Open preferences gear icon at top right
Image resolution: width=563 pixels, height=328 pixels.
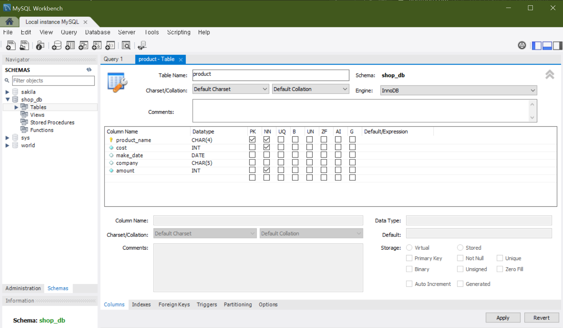click(x=522, y=45)
